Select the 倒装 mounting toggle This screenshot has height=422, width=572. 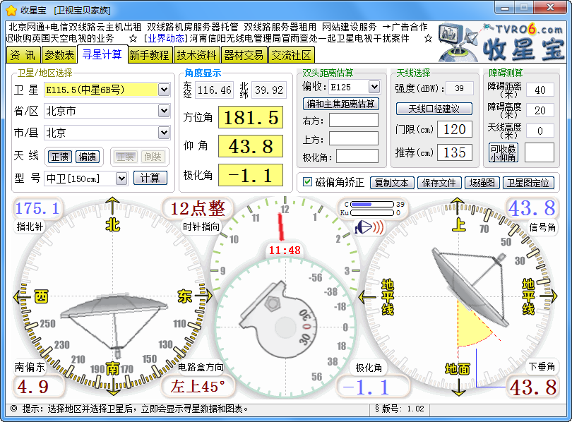153,157
